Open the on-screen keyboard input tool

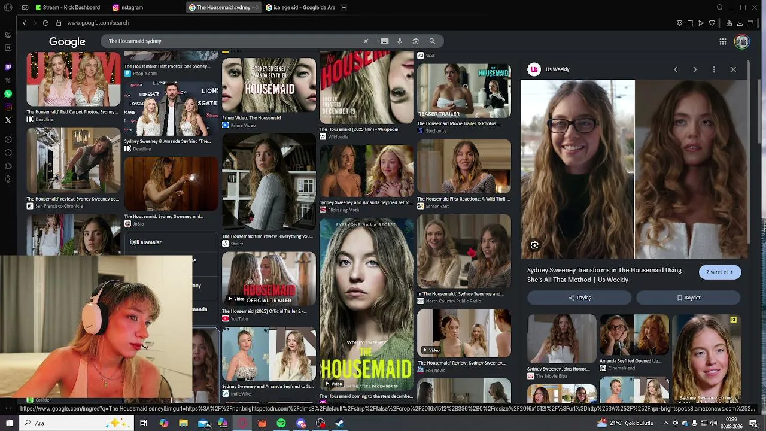click(x=384, y=41)
